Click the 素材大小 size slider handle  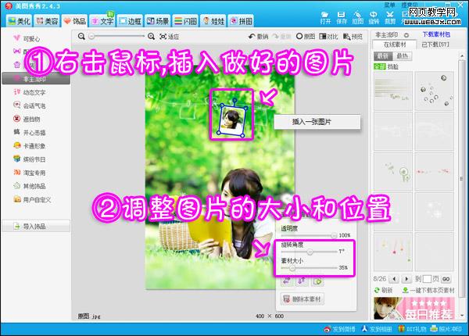coord(292,267)
